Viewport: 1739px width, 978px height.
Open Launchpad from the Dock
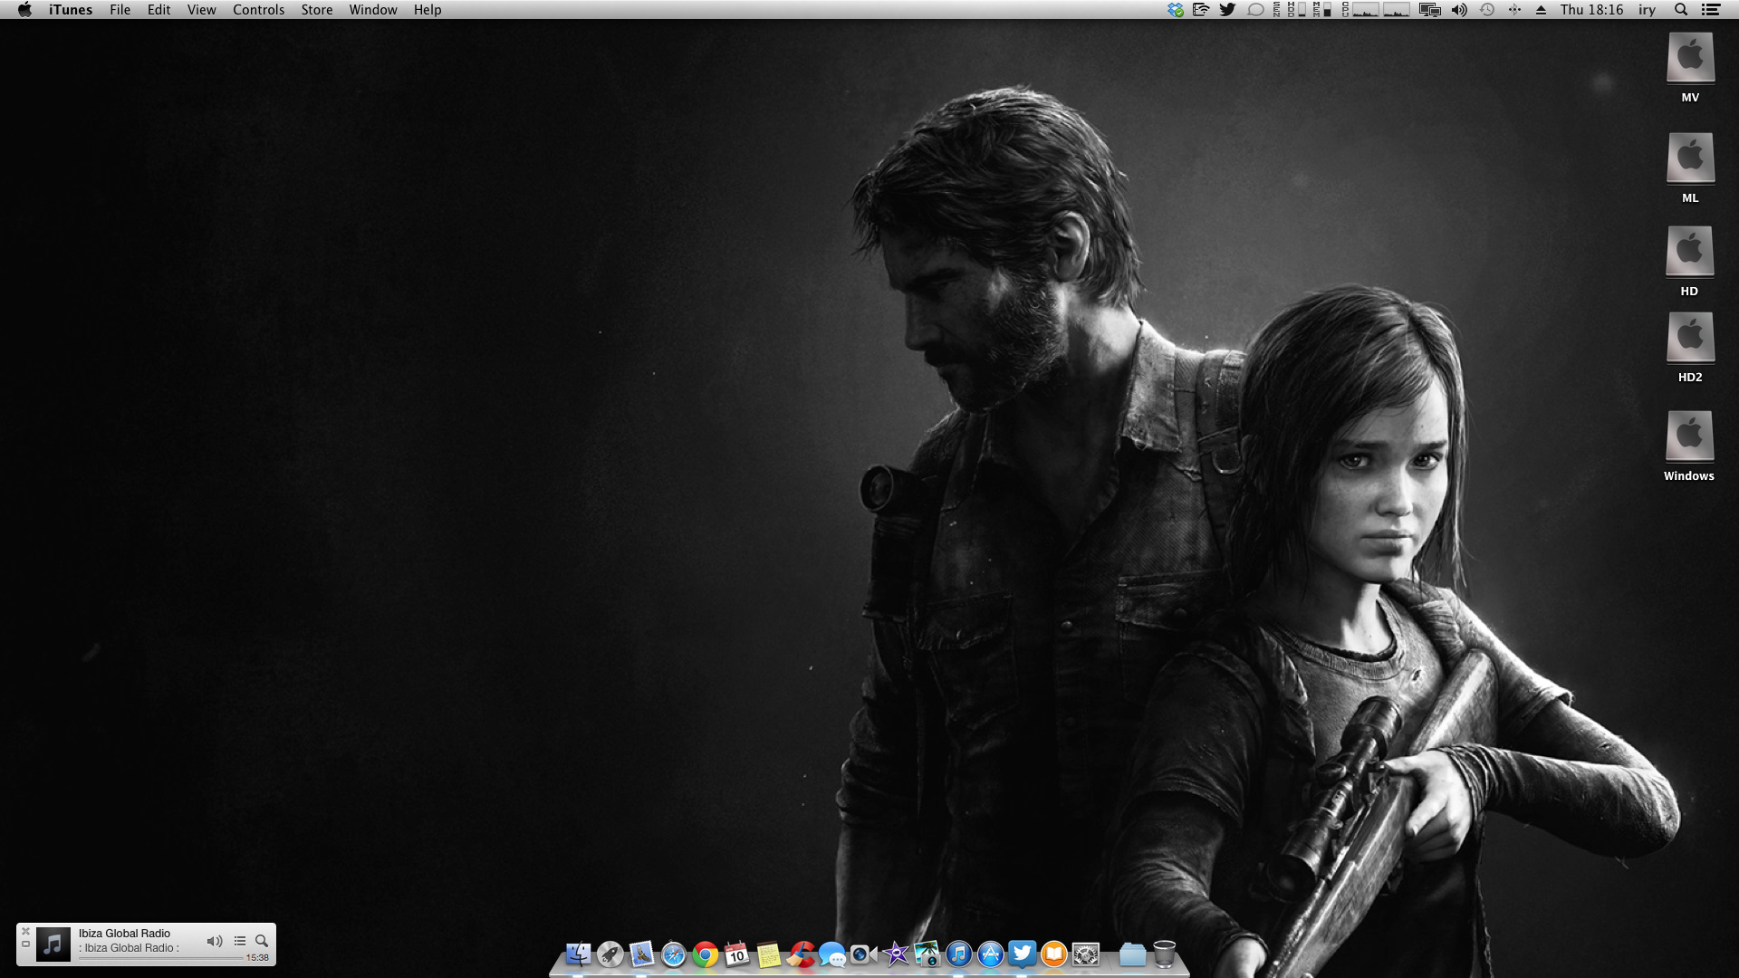pos(610,954)
